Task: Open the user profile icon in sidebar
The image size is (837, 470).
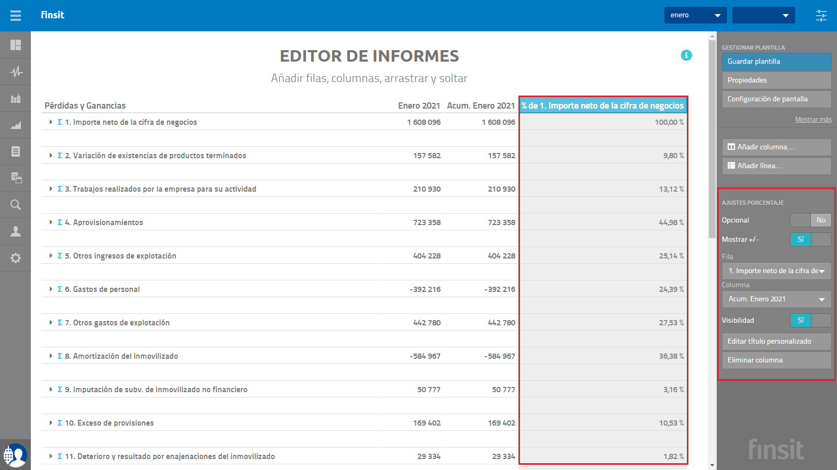Action: [x=16, y=231]
